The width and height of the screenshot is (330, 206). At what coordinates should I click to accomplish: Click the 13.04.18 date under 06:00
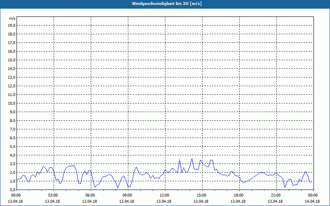click(x=90, y=201)
